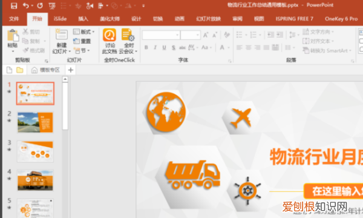
Task: Select slide 2 road thumbnail
Action: pyautogui.click(x=35, y=122)
